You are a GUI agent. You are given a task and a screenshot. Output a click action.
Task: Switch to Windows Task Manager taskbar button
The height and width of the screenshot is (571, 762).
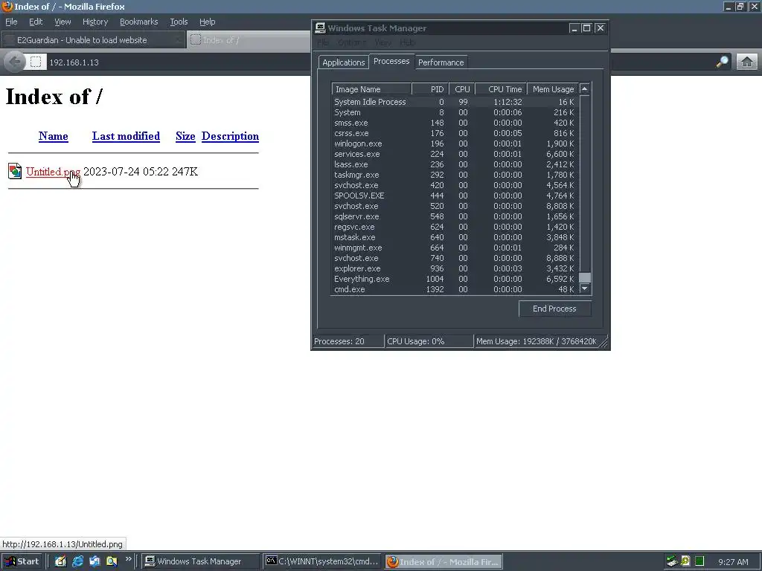pos(200,561)
